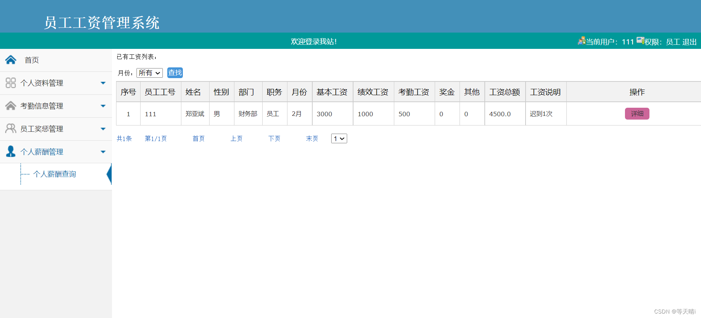Select 个人薪酬查询 submenu item
The height and width of the screenshot is (318, 701).
(x=55, y=174)
